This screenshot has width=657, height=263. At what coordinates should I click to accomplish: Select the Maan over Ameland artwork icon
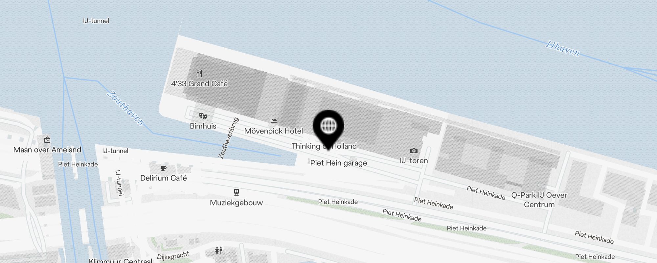click(x=47, y=140)
